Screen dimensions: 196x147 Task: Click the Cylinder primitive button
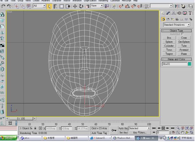(169, 46)
